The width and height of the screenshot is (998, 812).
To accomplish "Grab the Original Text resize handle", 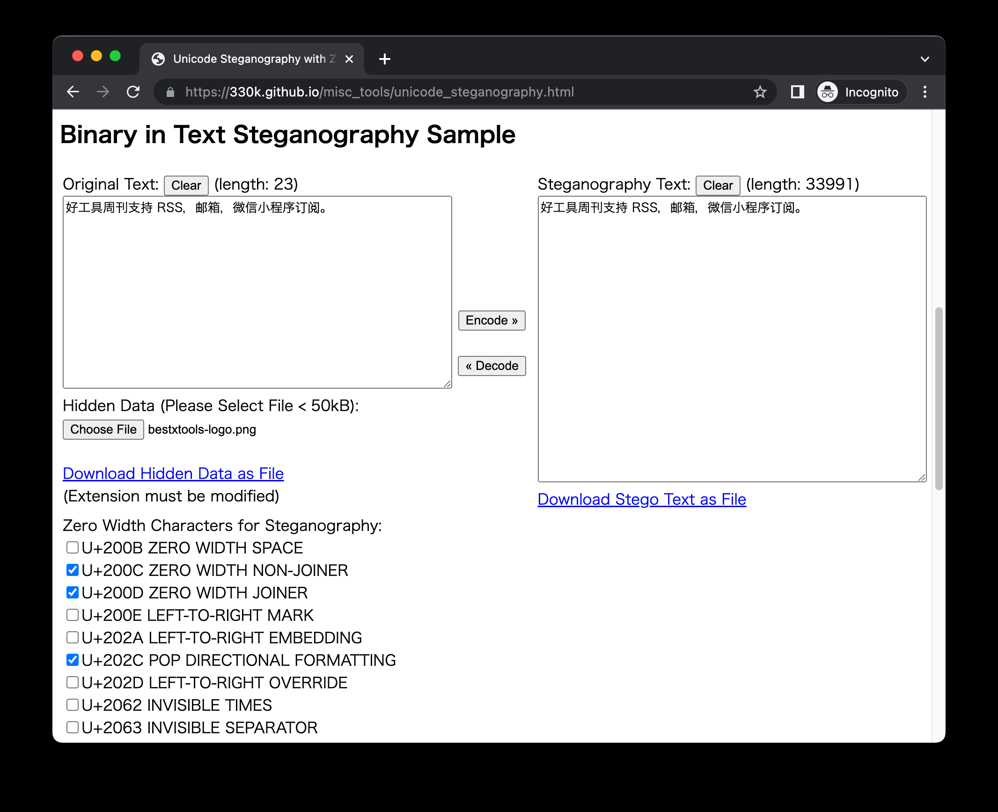I will coord(448,384).
